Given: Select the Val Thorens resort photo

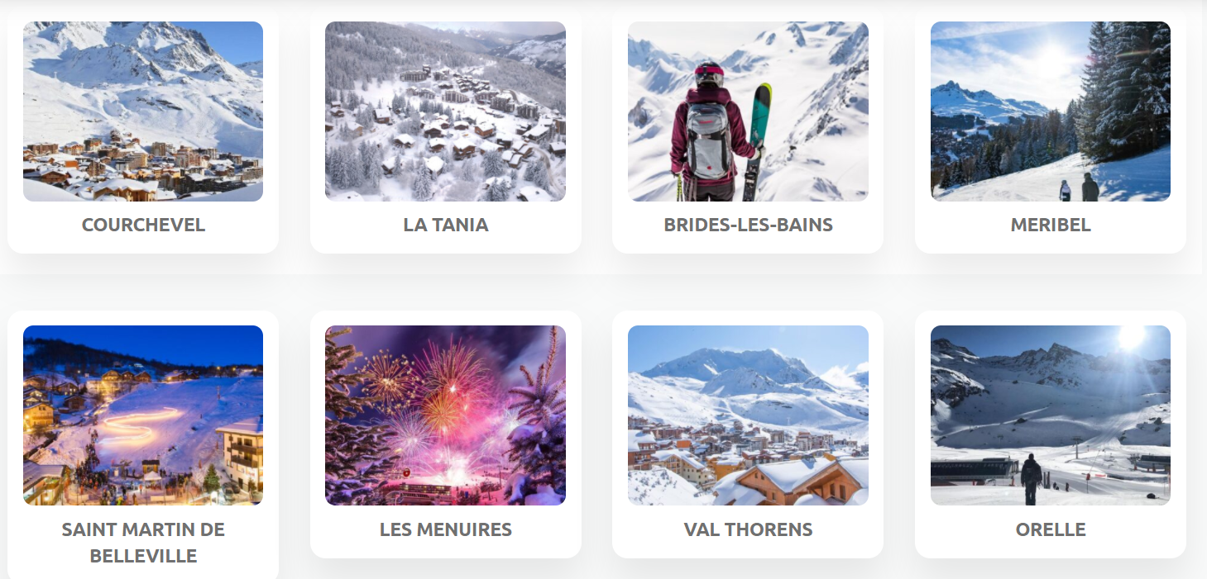Looking at the screenshot, I should pos(748,415).
